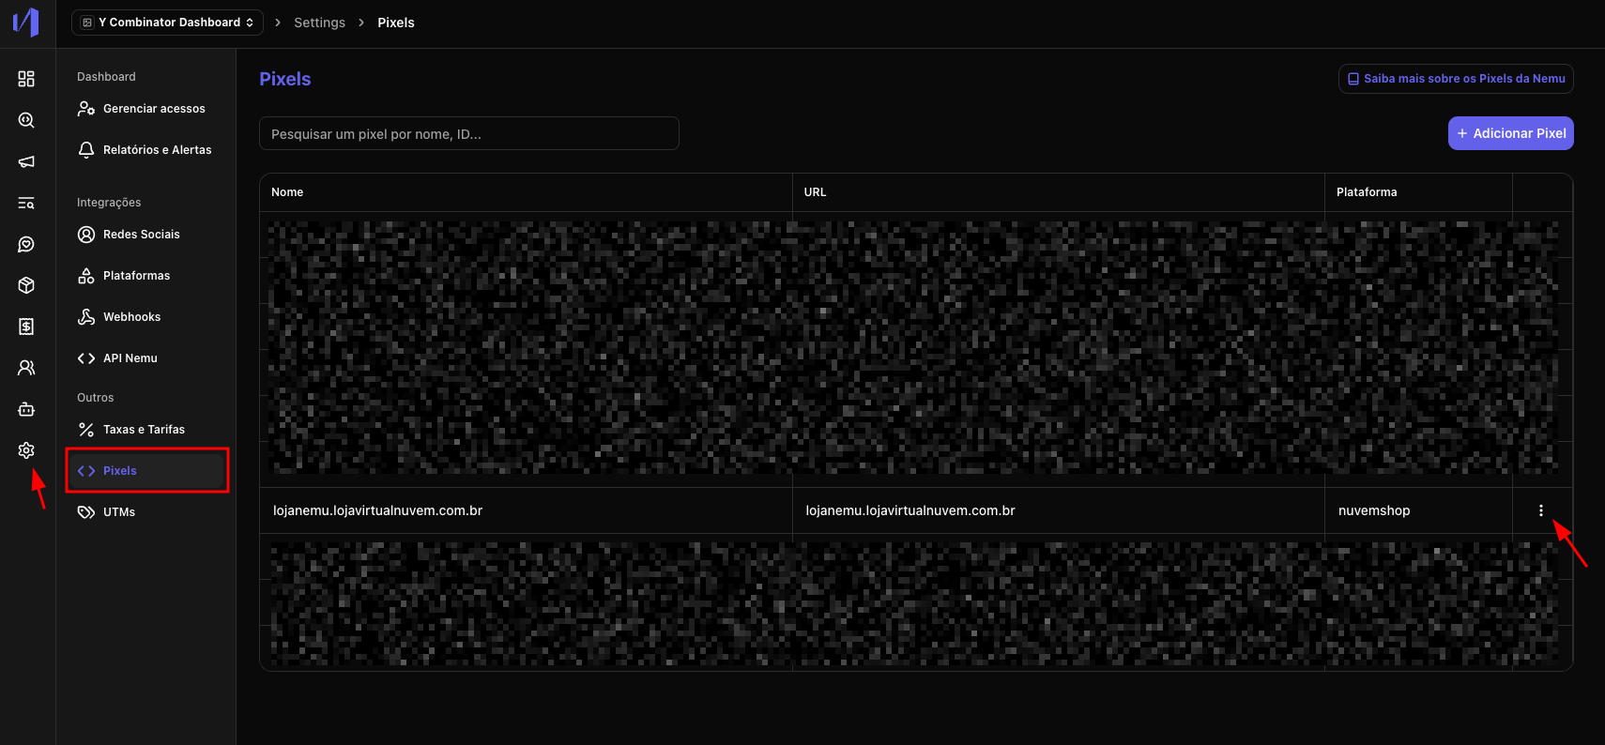This screenshot has width=1605, height=745.
Task: Select lojanemu.lojavirtualnuvem.com.br in Nome column
Action: tap(377, 510)
